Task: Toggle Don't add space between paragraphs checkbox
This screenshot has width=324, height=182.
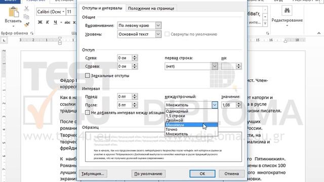Action: [88, 112]
